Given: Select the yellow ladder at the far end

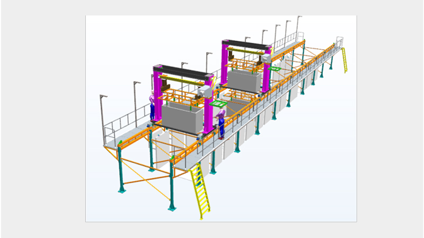Looking at the screenshot, I should pyautogui.click(x=344, y=60).
